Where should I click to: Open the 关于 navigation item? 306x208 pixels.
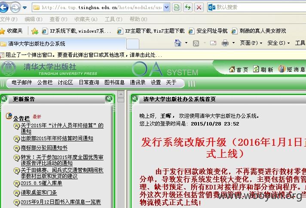(x=171, y=83)
